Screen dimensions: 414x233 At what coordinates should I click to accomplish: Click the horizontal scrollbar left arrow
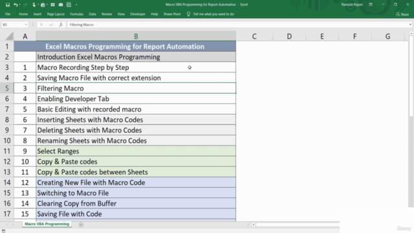[254, 225]
